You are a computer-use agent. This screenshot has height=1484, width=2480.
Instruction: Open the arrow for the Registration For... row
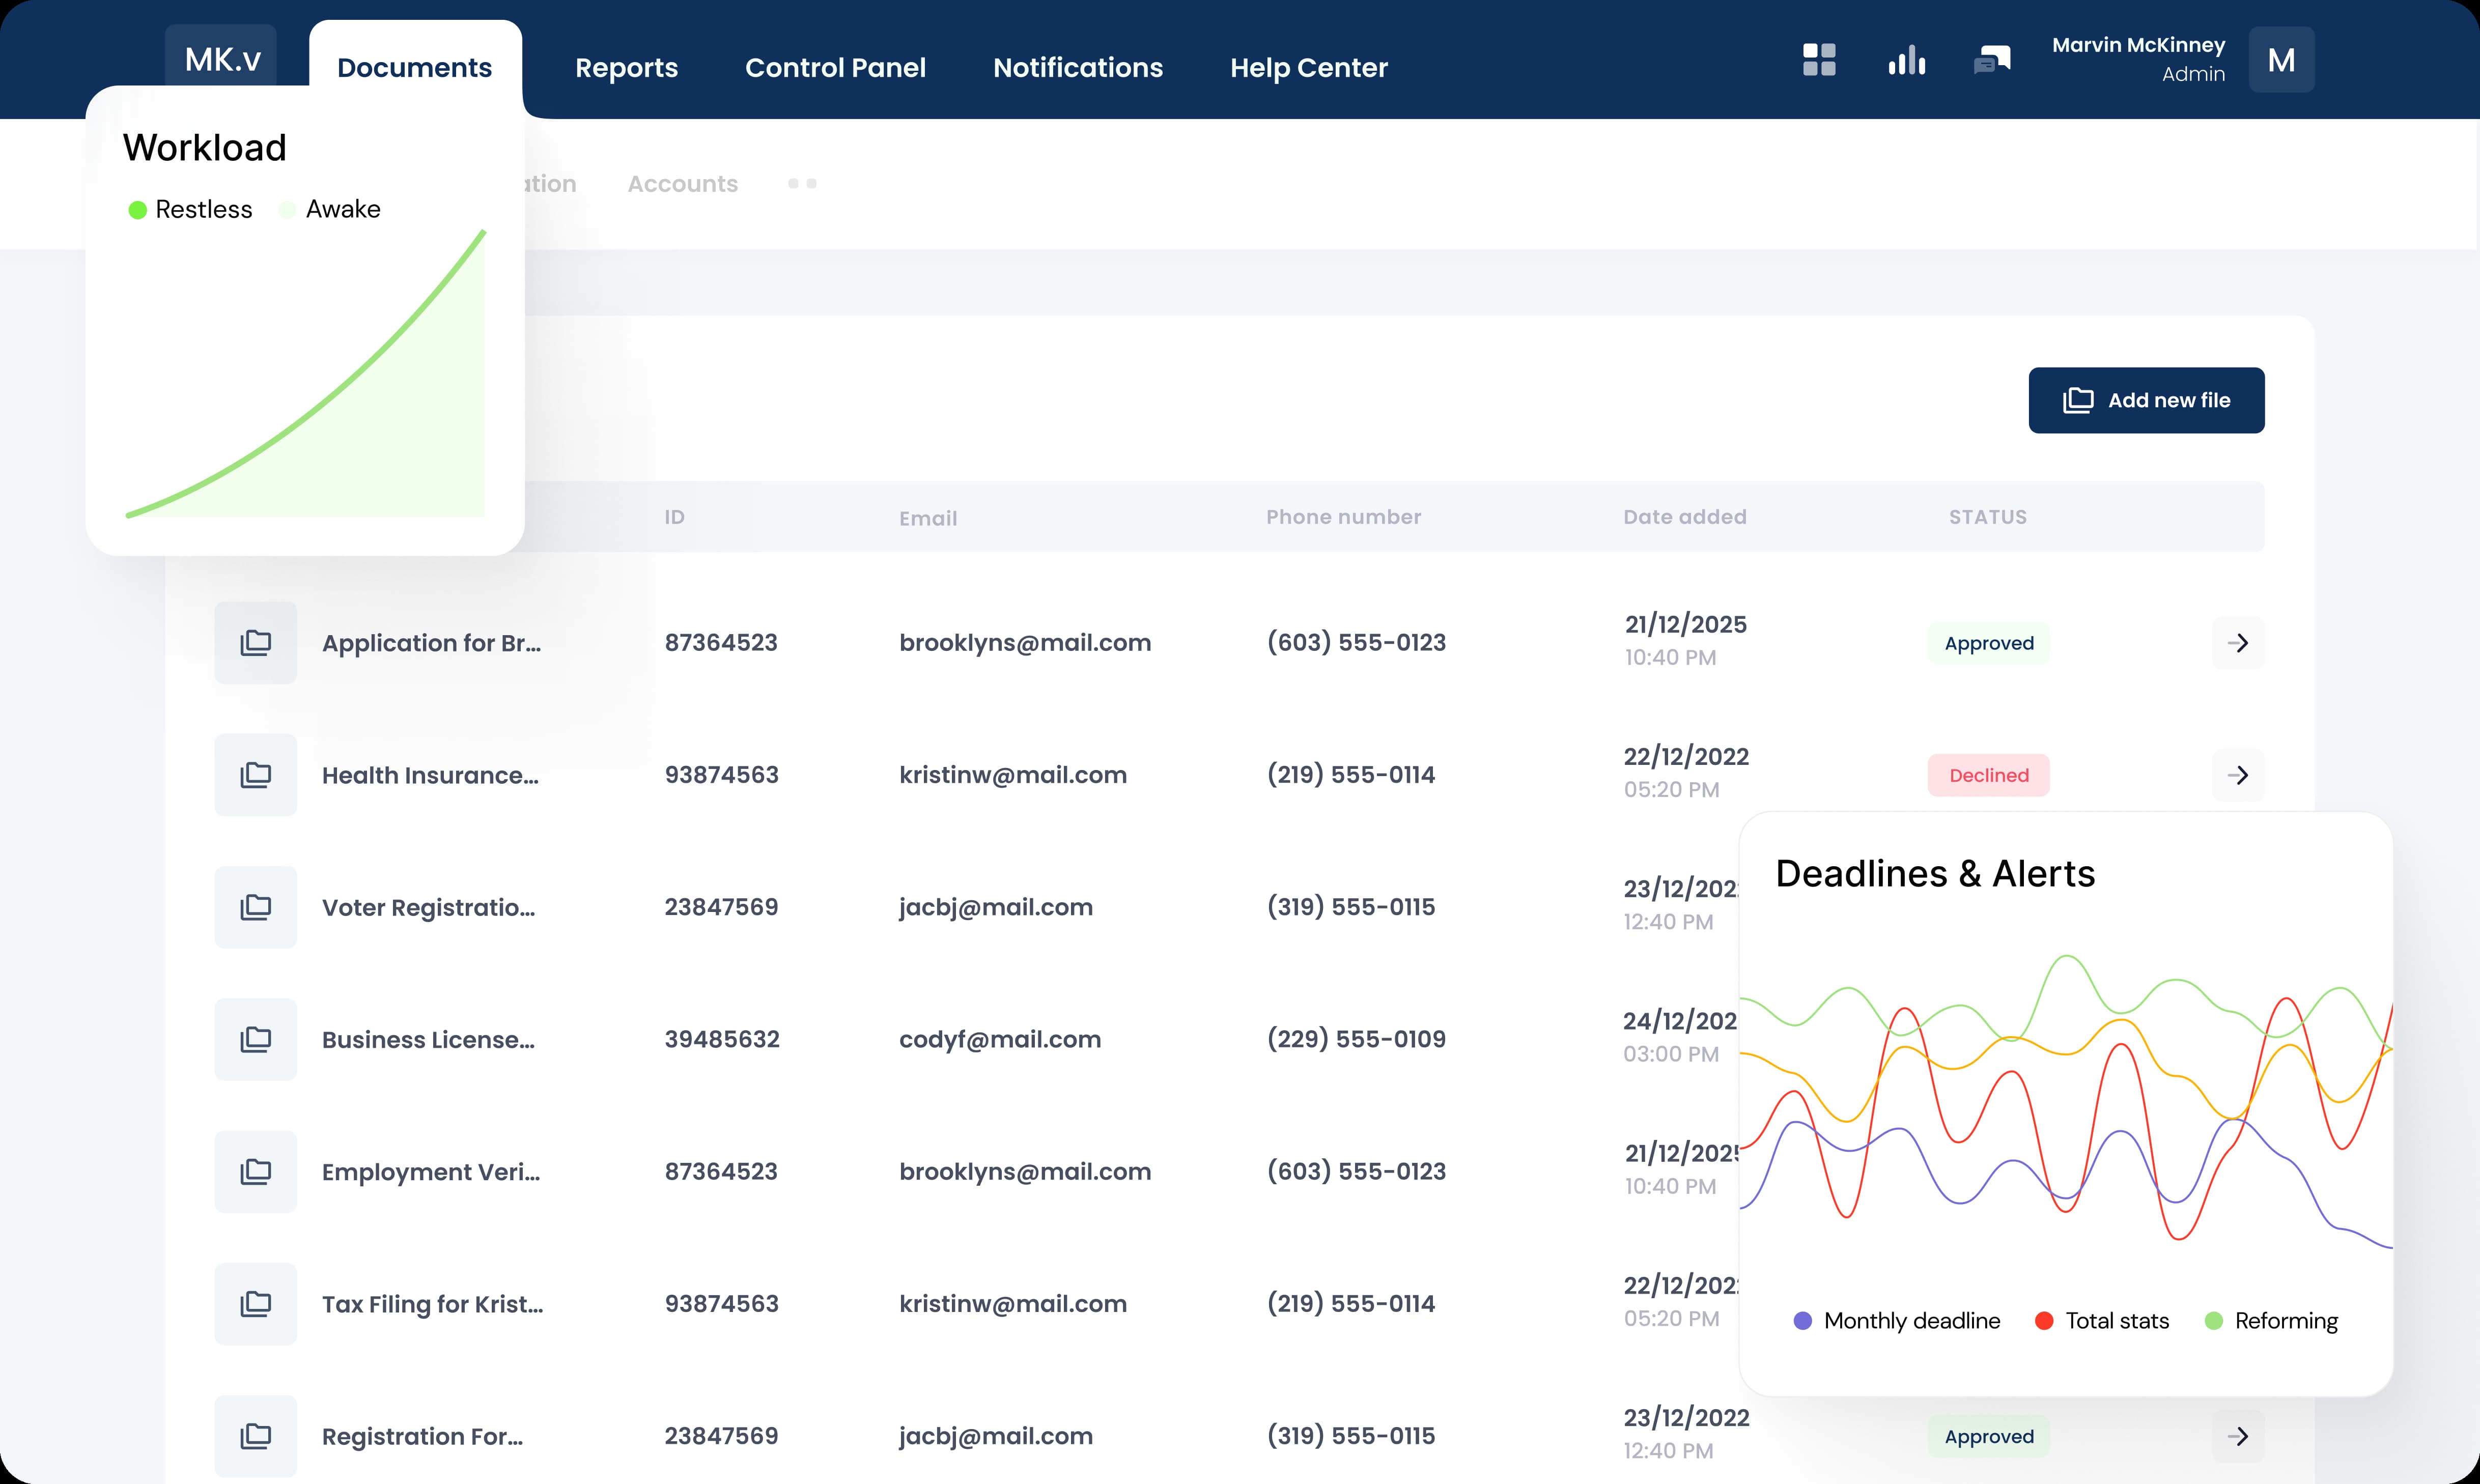tap(2238, 1437)
